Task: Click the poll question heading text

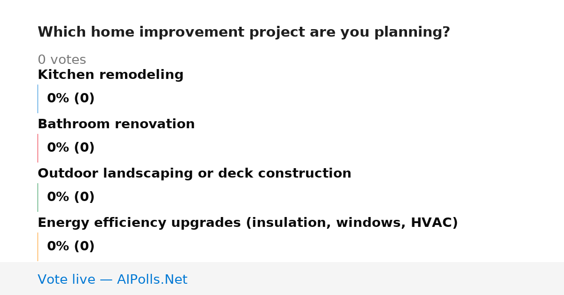Action: point(243,32)
